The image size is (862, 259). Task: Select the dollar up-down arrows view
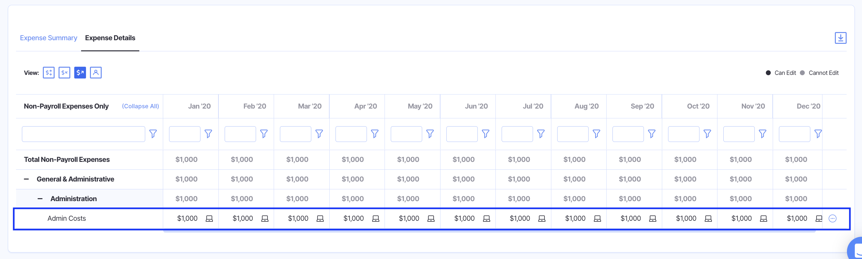pos(48,73)
